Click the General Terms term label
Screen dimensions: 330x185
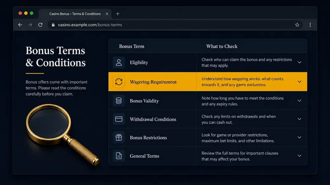coord(145,156)
